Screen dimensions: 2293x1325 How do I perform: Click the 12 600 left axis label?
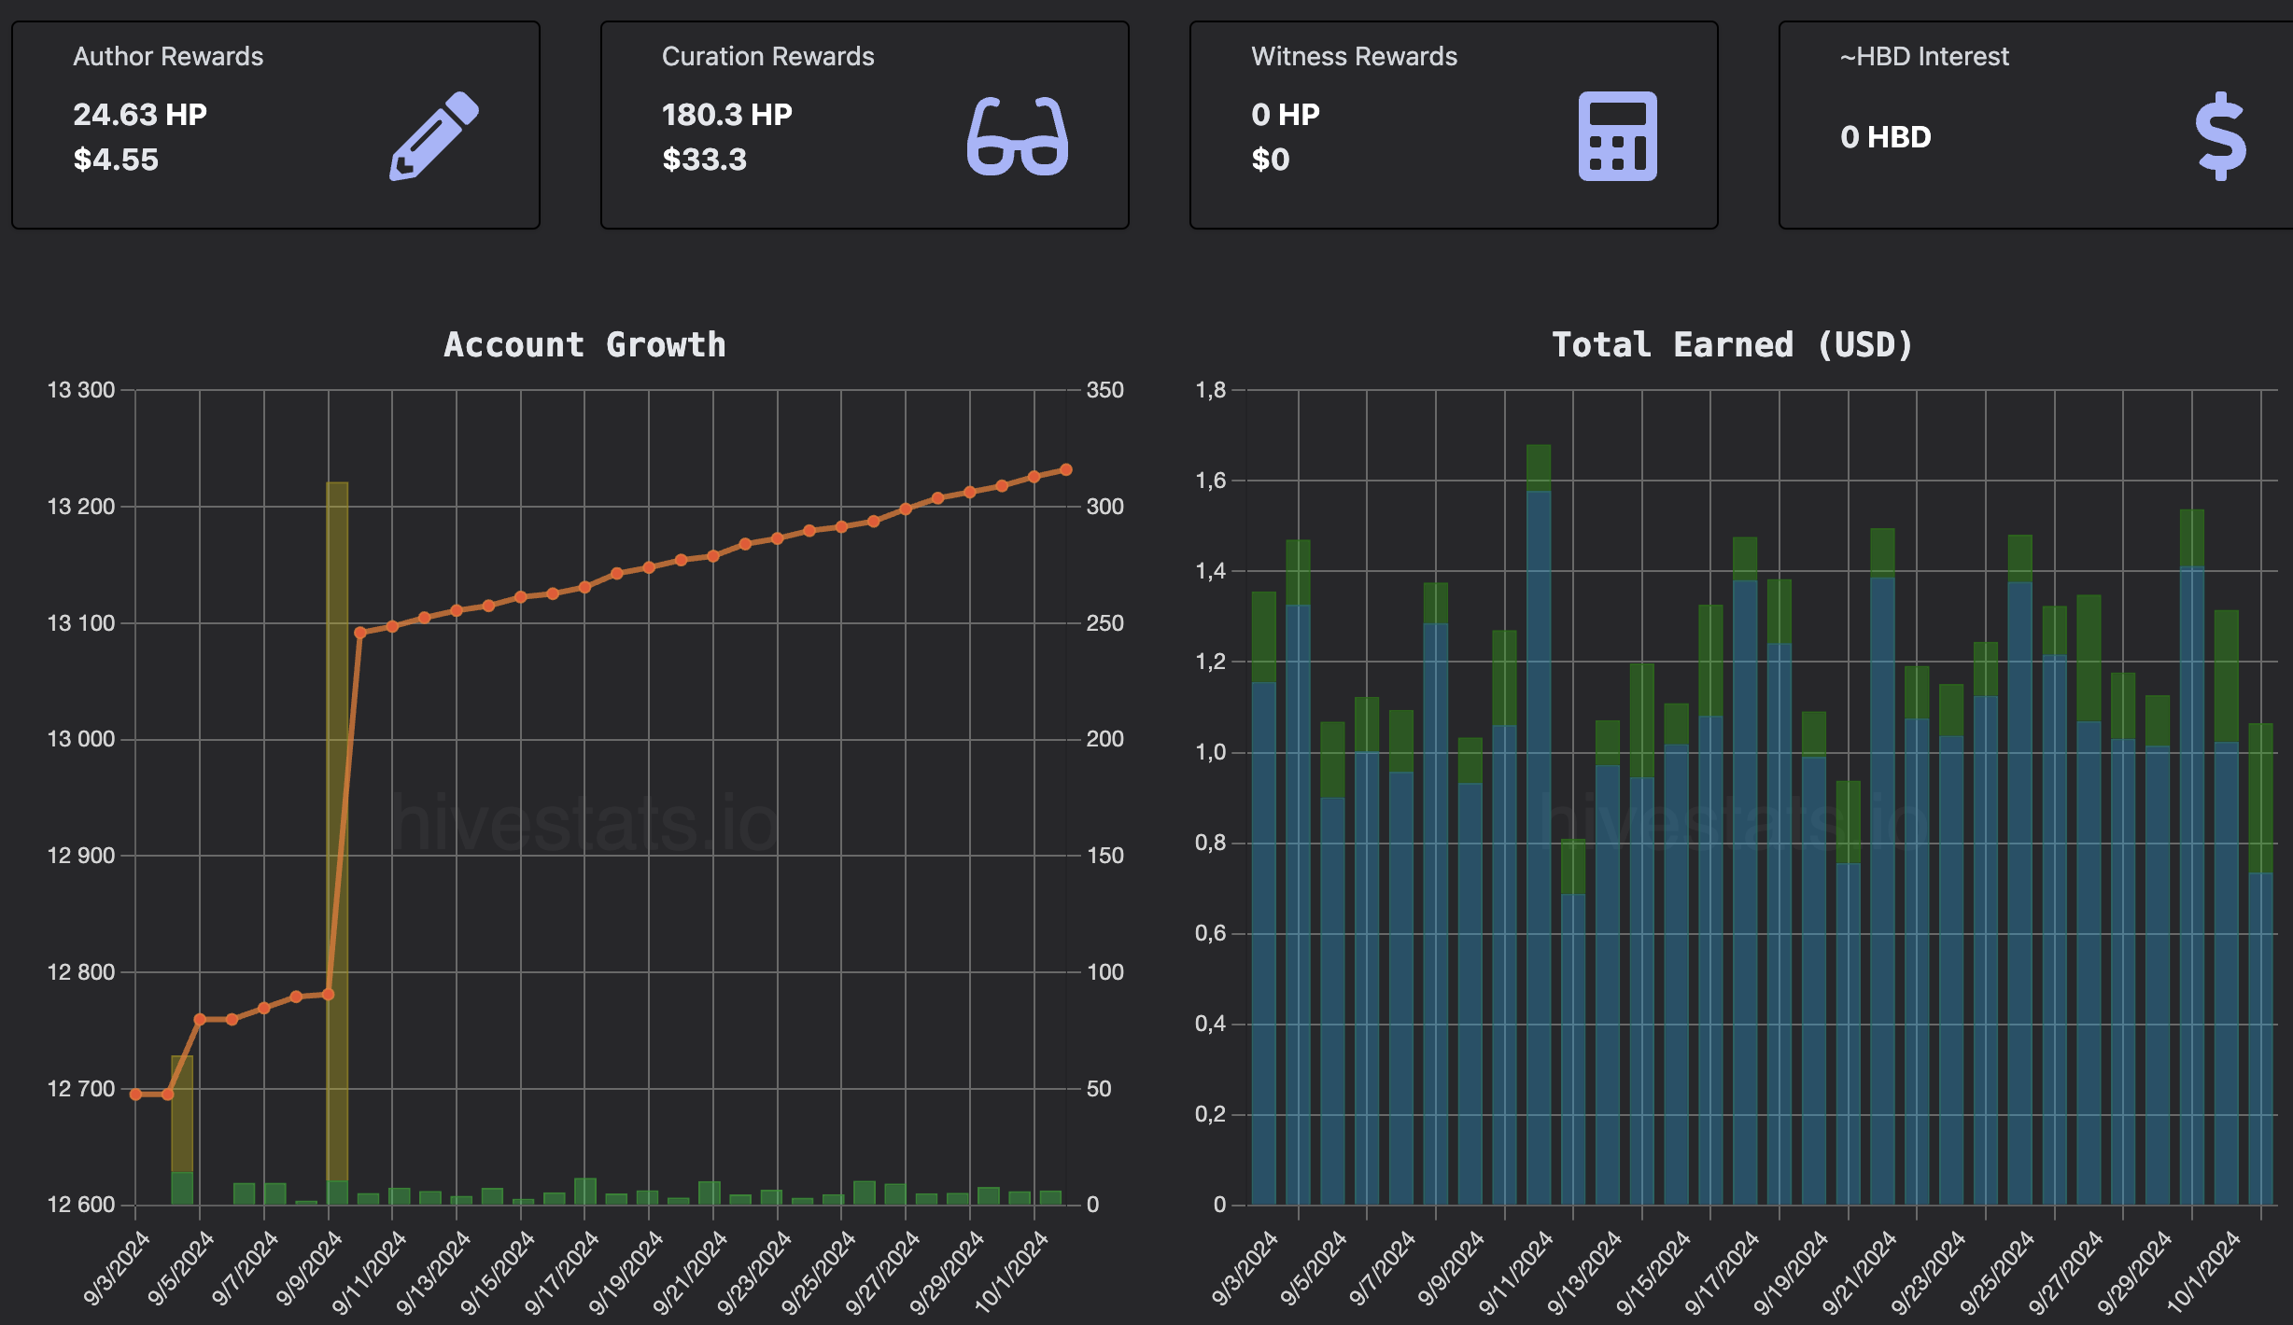point(81,1205)
